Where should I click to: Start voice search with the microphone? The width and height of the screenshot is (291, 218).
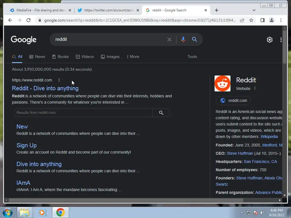point(183,39)
